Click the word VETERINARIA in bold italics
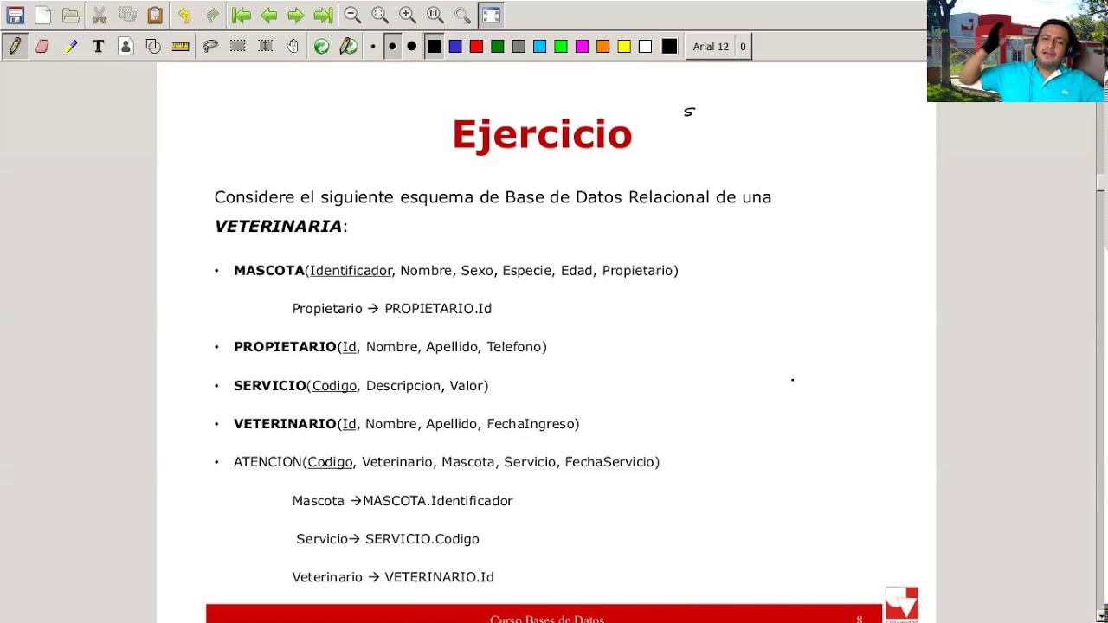 (278, 226)
